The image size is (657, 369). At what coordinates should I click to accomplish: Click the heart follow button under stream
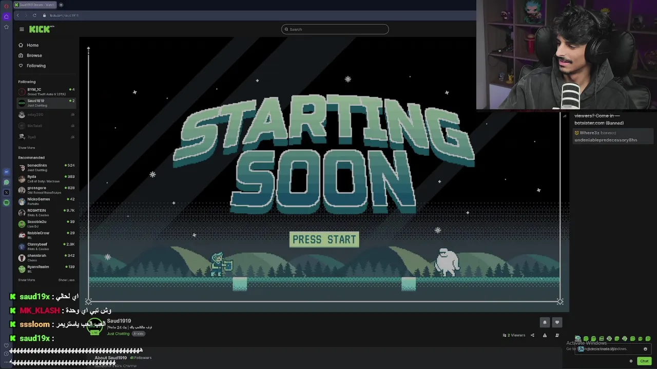557,322
